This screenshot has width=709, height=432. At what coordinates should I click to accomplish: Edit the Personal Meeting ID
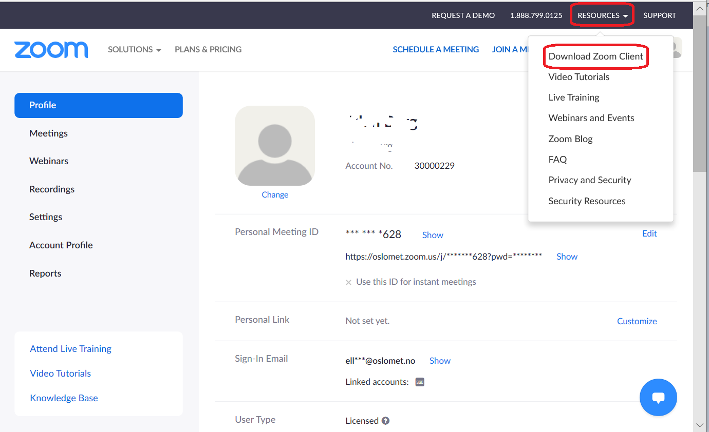tap(649, 233)
